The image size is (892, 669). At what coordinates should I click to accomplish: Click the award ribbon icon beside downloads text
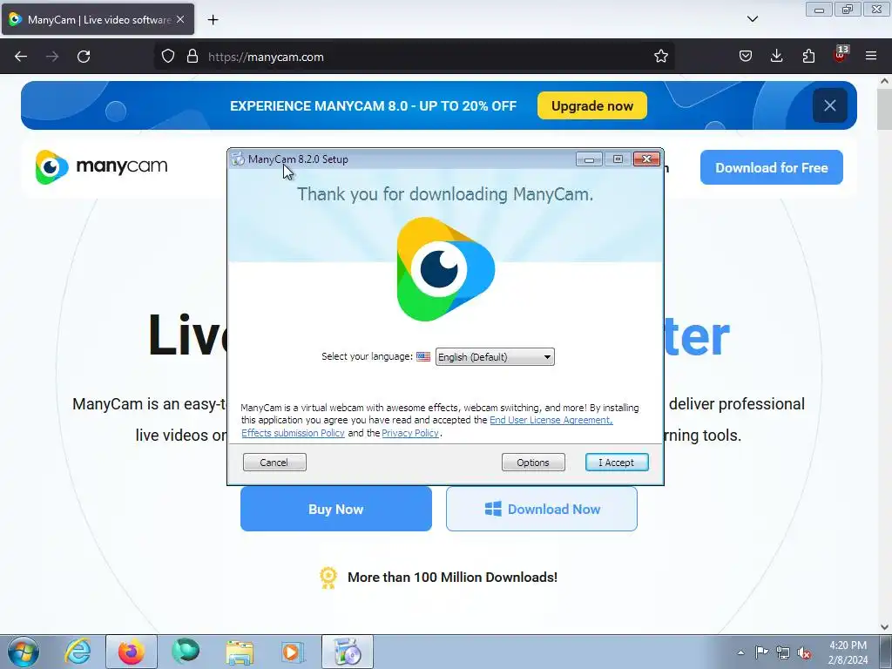(x=328, y=578)
